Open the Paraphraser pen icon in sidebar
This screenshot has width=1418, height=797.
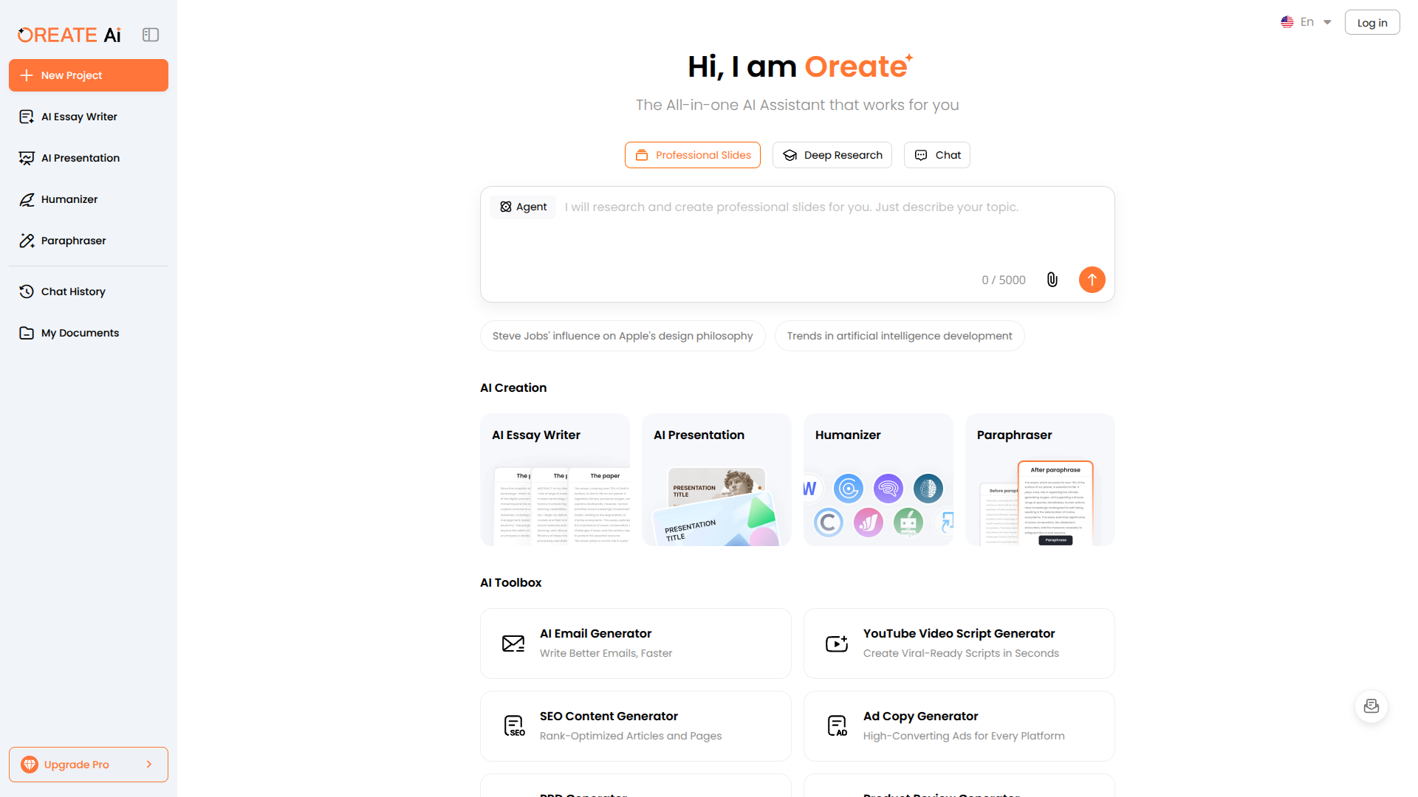tap(27, 241)
